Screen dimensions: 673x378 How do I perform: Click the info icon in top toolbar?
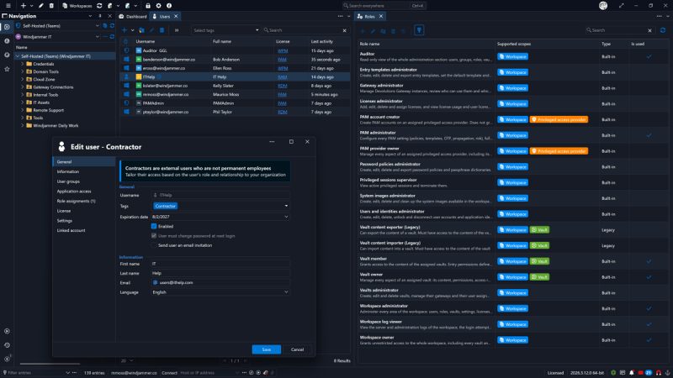click(169, 6)
